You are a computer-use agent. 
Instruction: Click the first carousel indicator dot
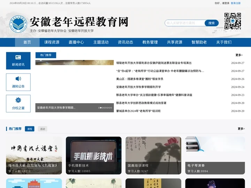tap(99, 108)
